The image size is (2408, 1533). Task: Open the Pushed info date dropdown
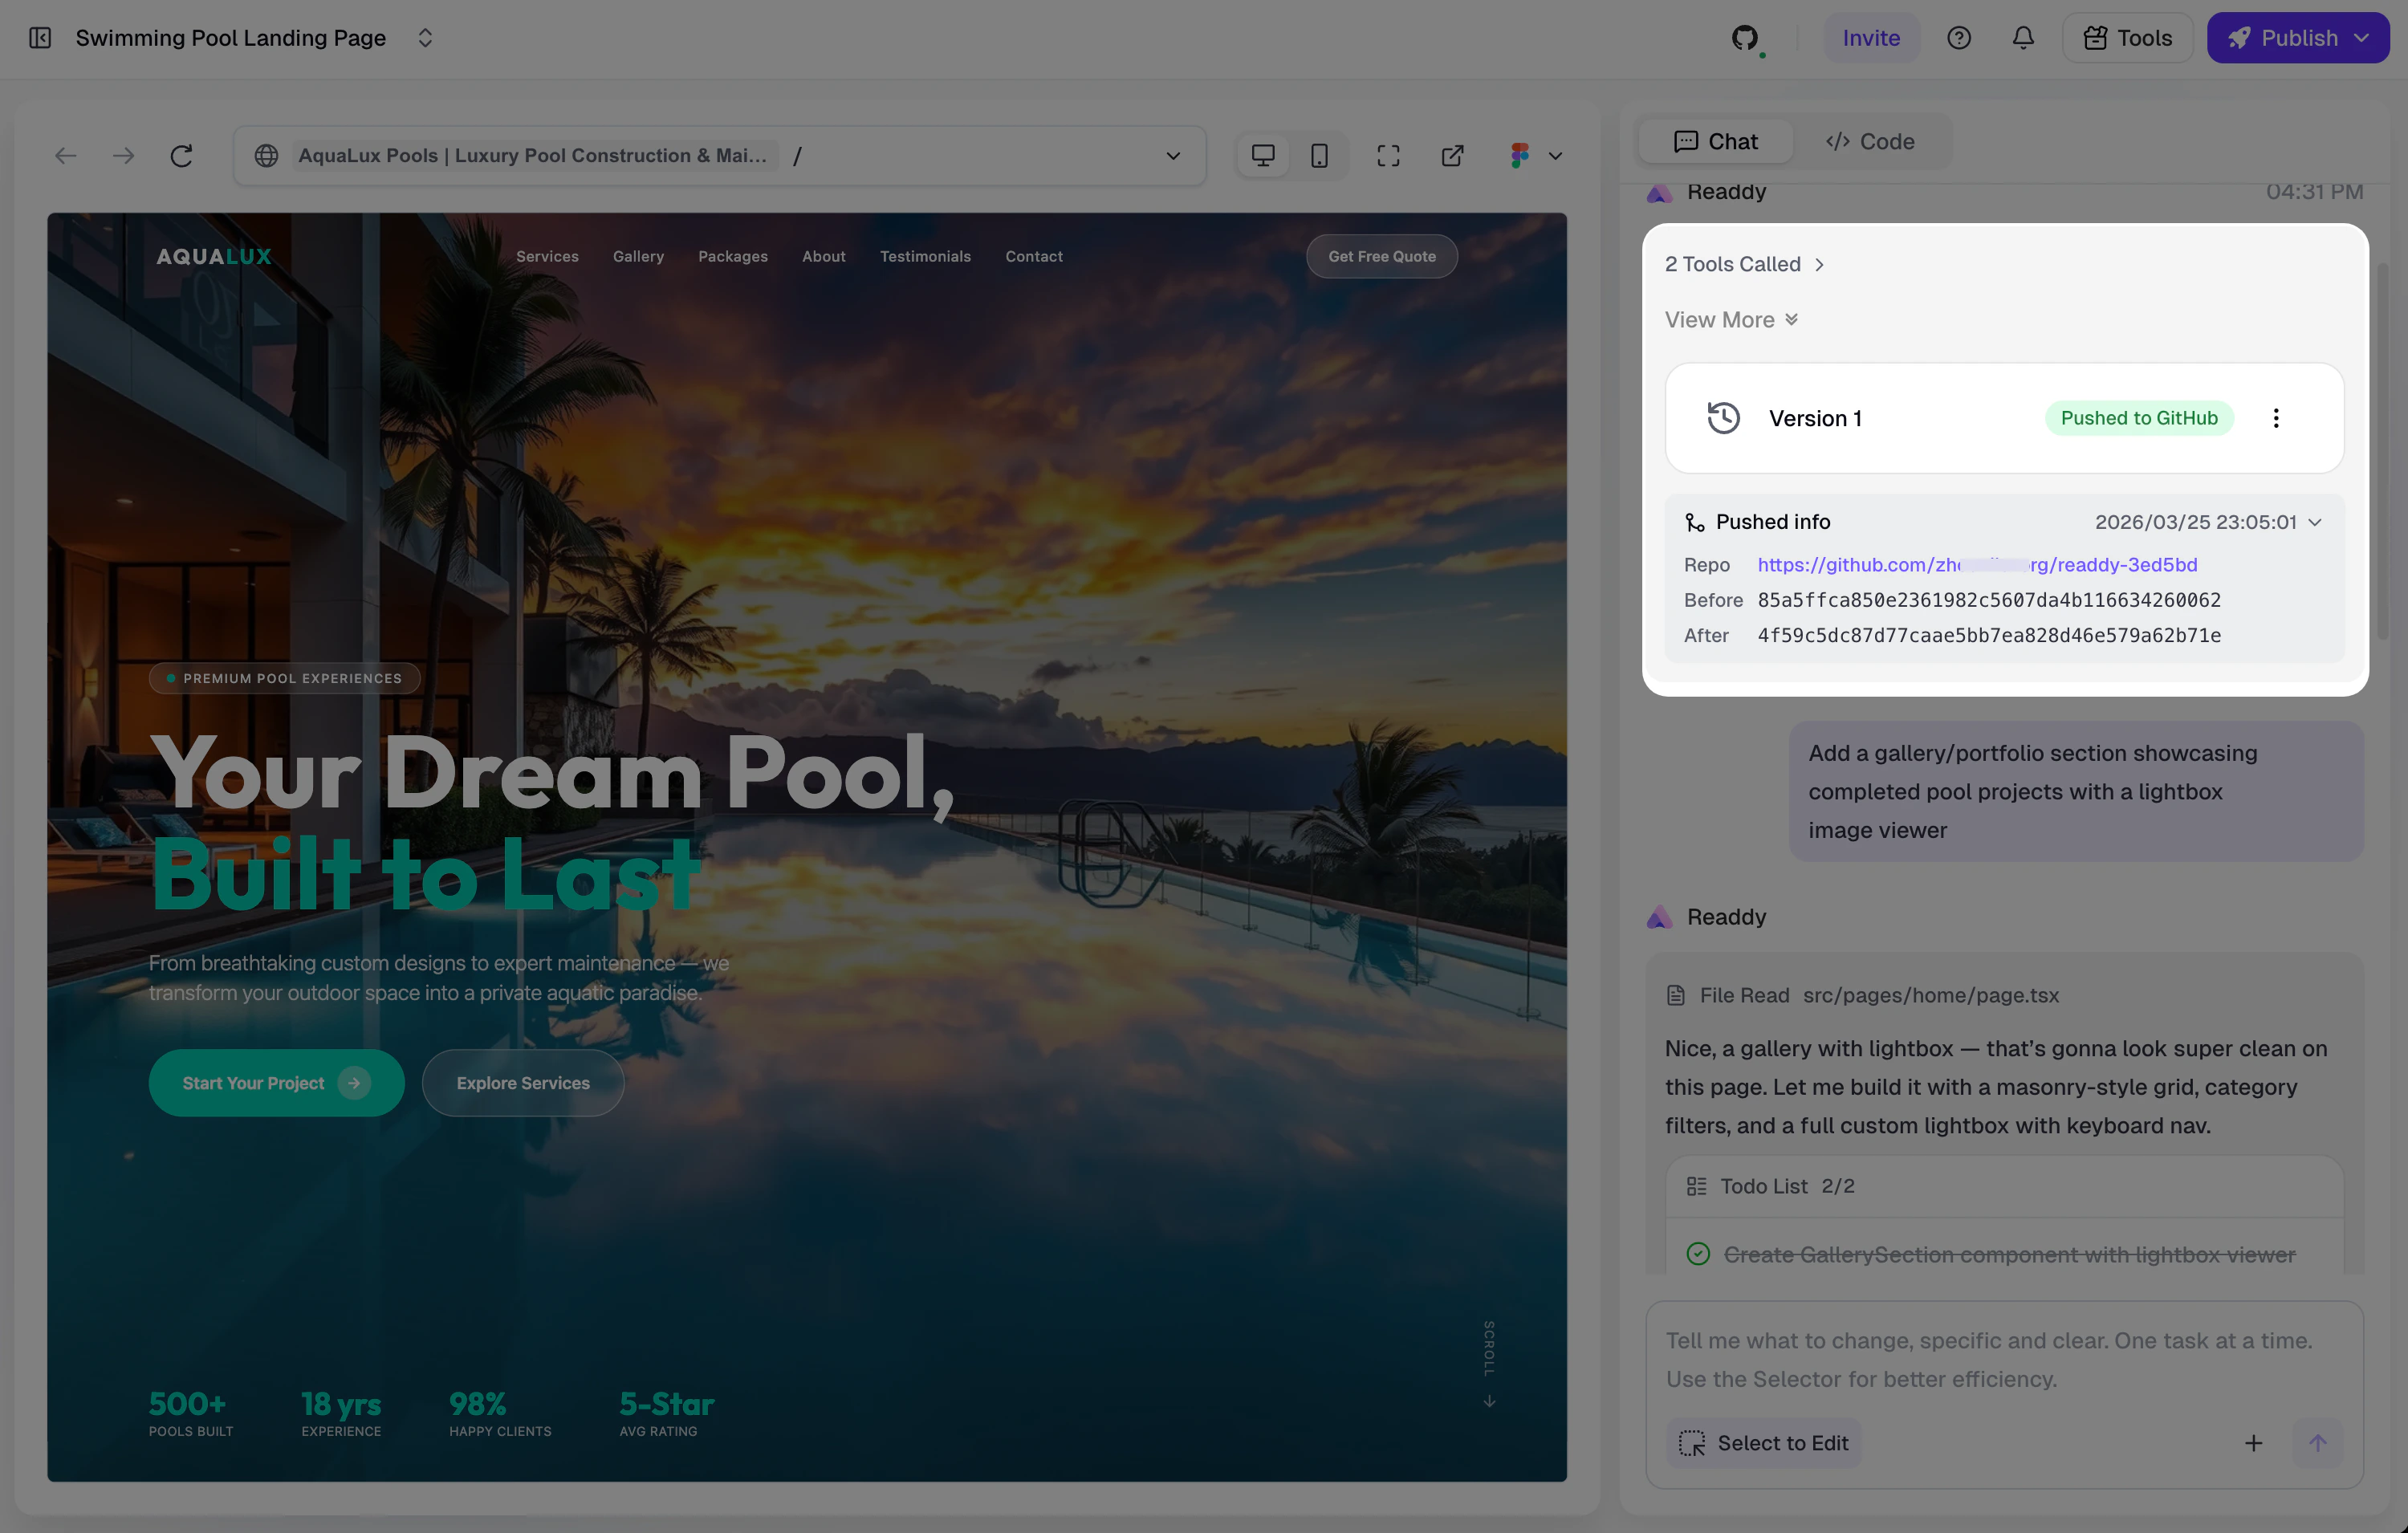pos(2314,521)
